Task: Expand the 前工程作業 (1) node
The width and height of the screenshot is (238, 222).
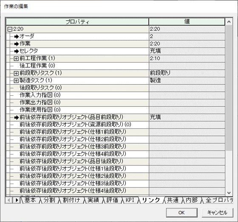Action: pyautogui.click(x=16, y=58)
